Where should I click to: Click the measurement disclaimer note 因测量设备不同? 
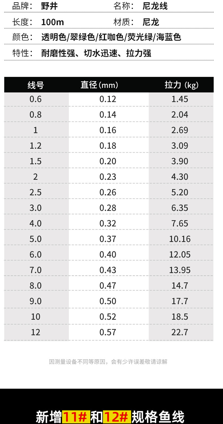click(108, 362)
